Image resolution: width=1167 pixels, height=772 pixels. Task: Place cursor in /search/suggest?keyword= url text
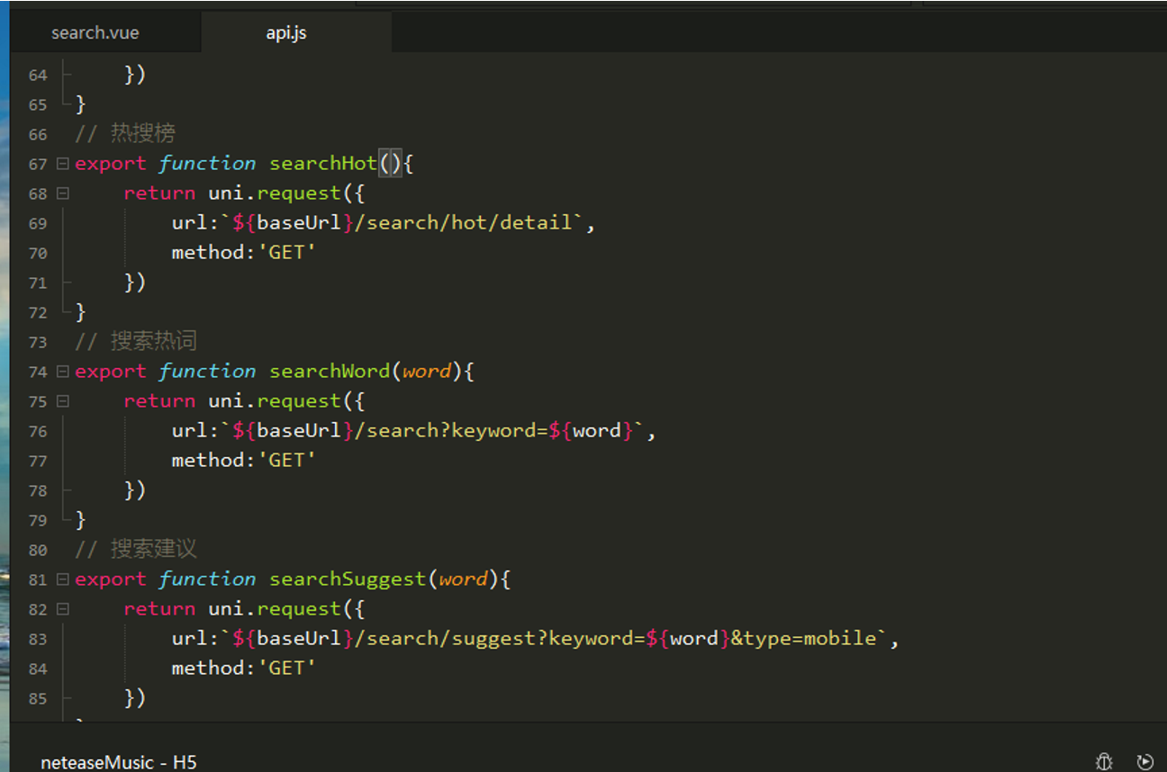click(x=500, y=639)
